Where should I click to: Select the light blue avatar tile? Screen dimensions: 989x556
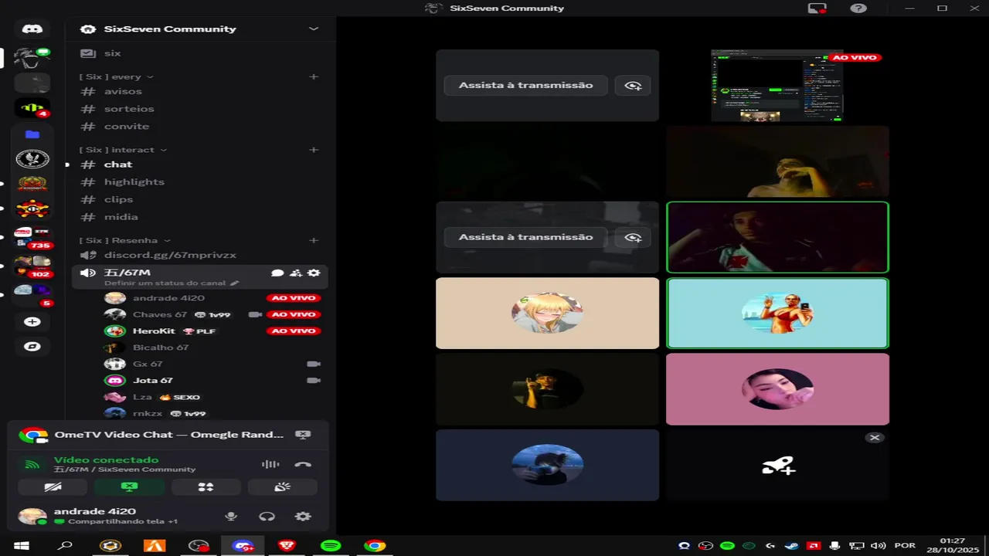[778, 314]
